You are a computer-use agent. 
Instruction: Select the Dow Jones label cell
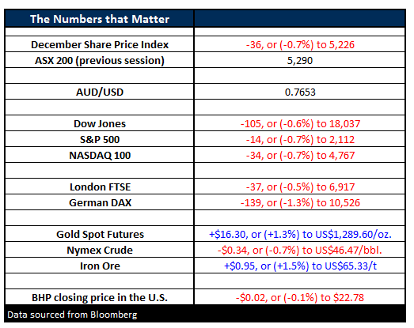click(x=100, y=123)
